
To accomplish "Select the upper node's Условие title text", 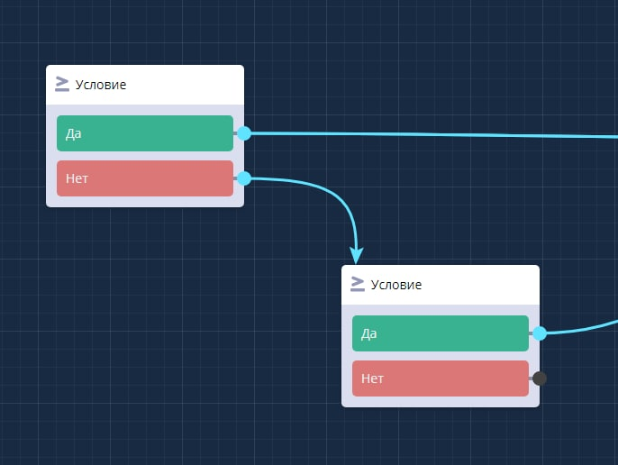I will coord(101,86).
